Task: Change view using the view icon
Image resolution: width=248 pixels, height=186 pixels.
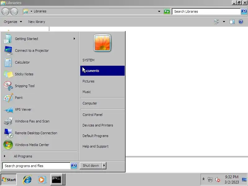Action: pos(216,22)
